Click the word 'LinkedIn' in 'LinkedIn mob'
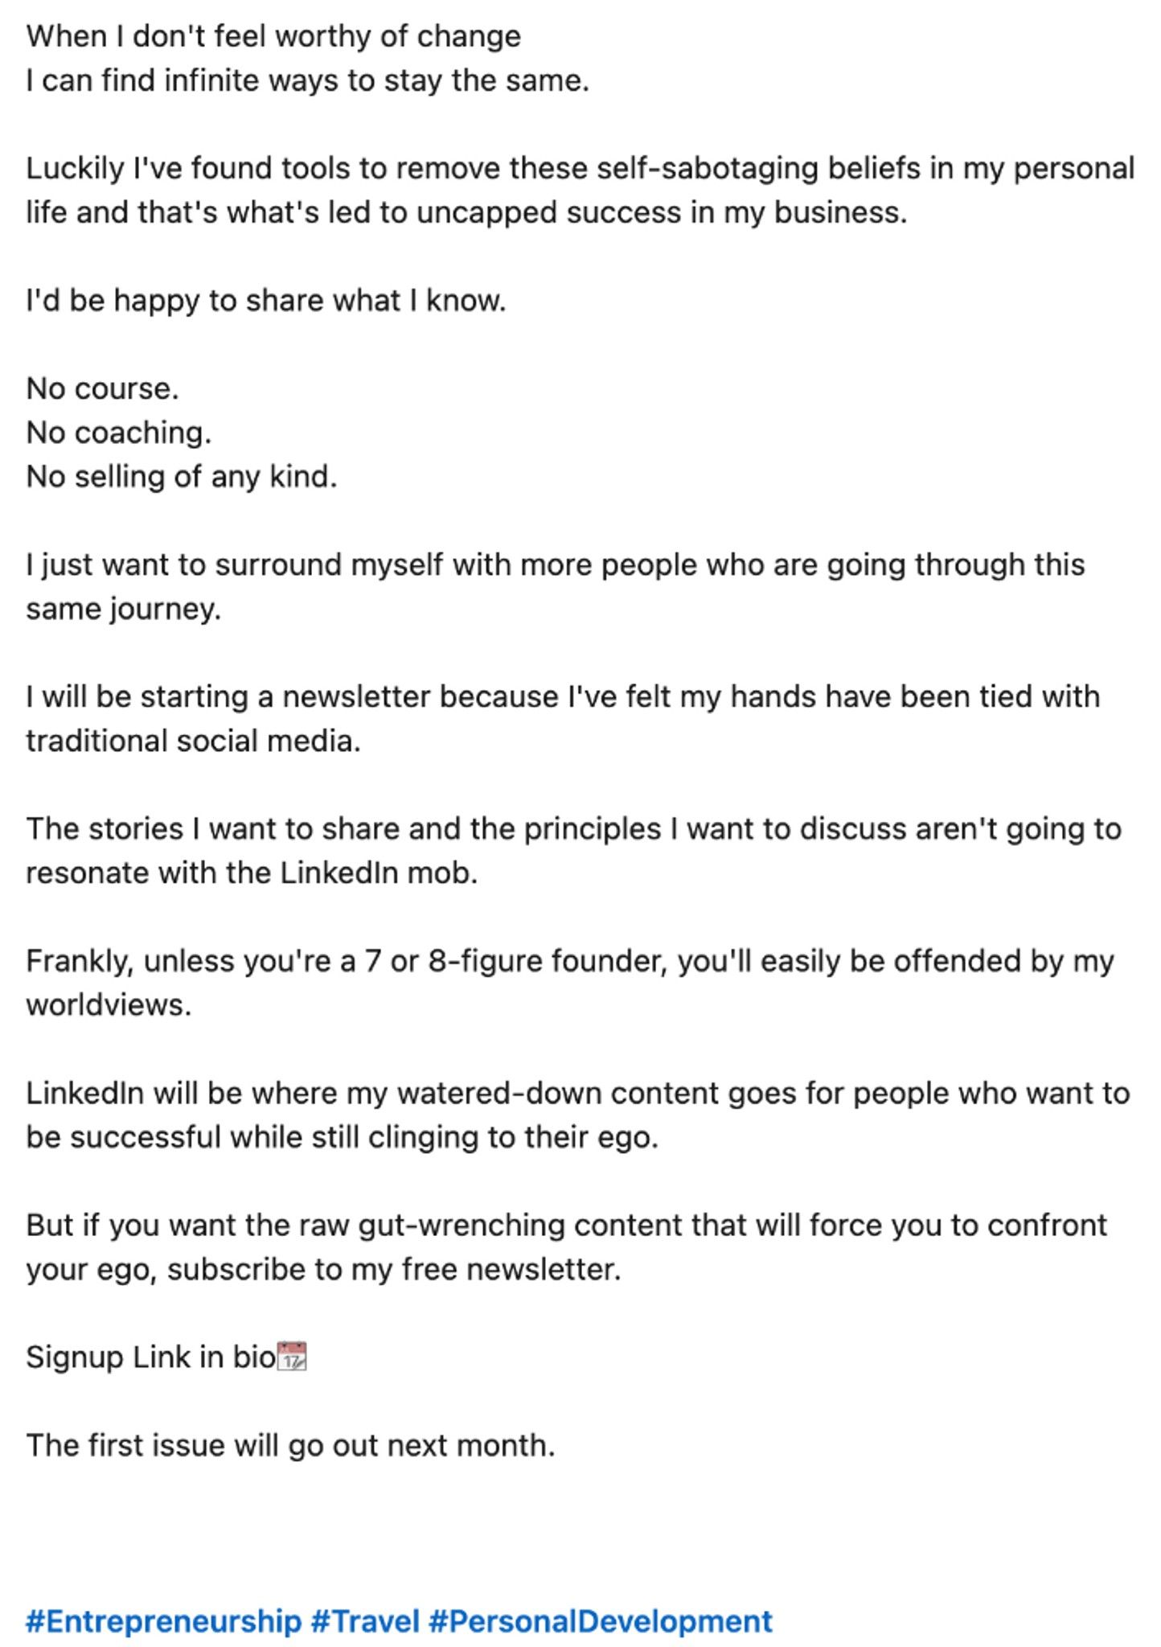This screenshot has width=1161, height=1647. click(339, 873)
